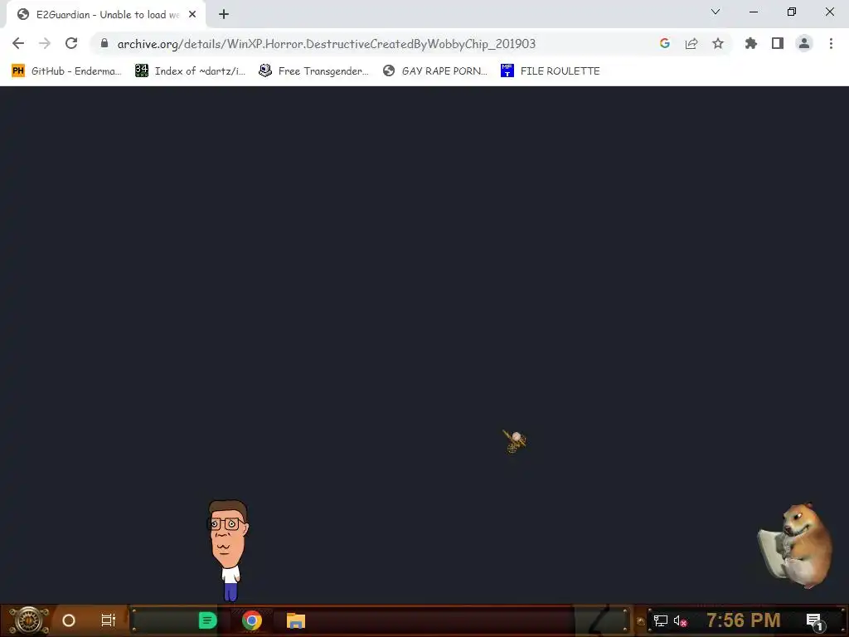This screenshot has height=637, width=849.
Task: Open the green chat app on the taskbar
Action: [x=207, y=620]
